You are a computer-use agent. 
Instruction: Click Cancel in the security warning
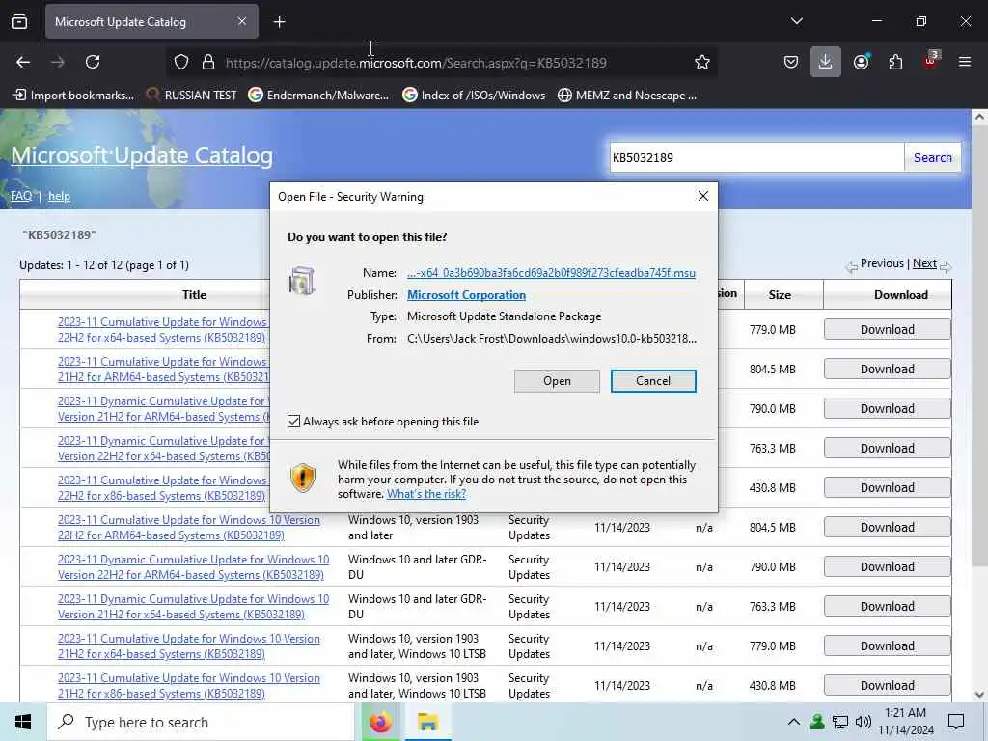pyautogui.click(x=653, y=380)
